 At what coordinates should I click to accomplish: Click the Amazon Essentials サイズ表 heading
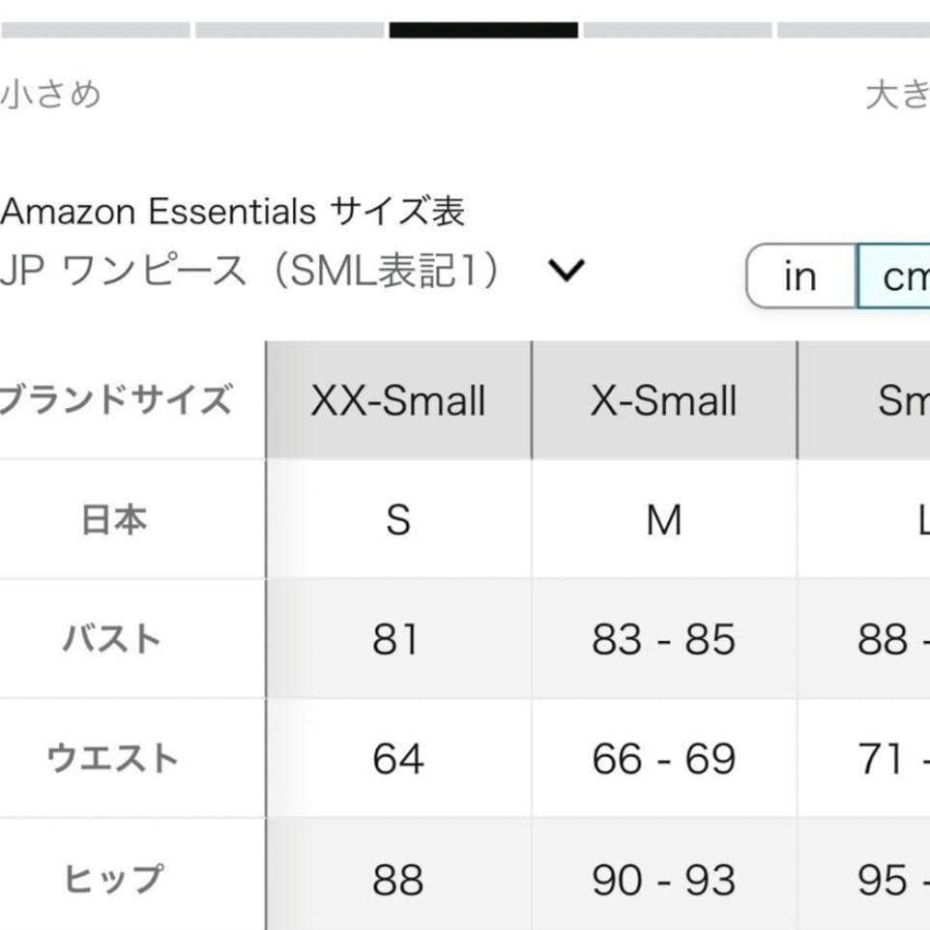(x=232, y=211)
